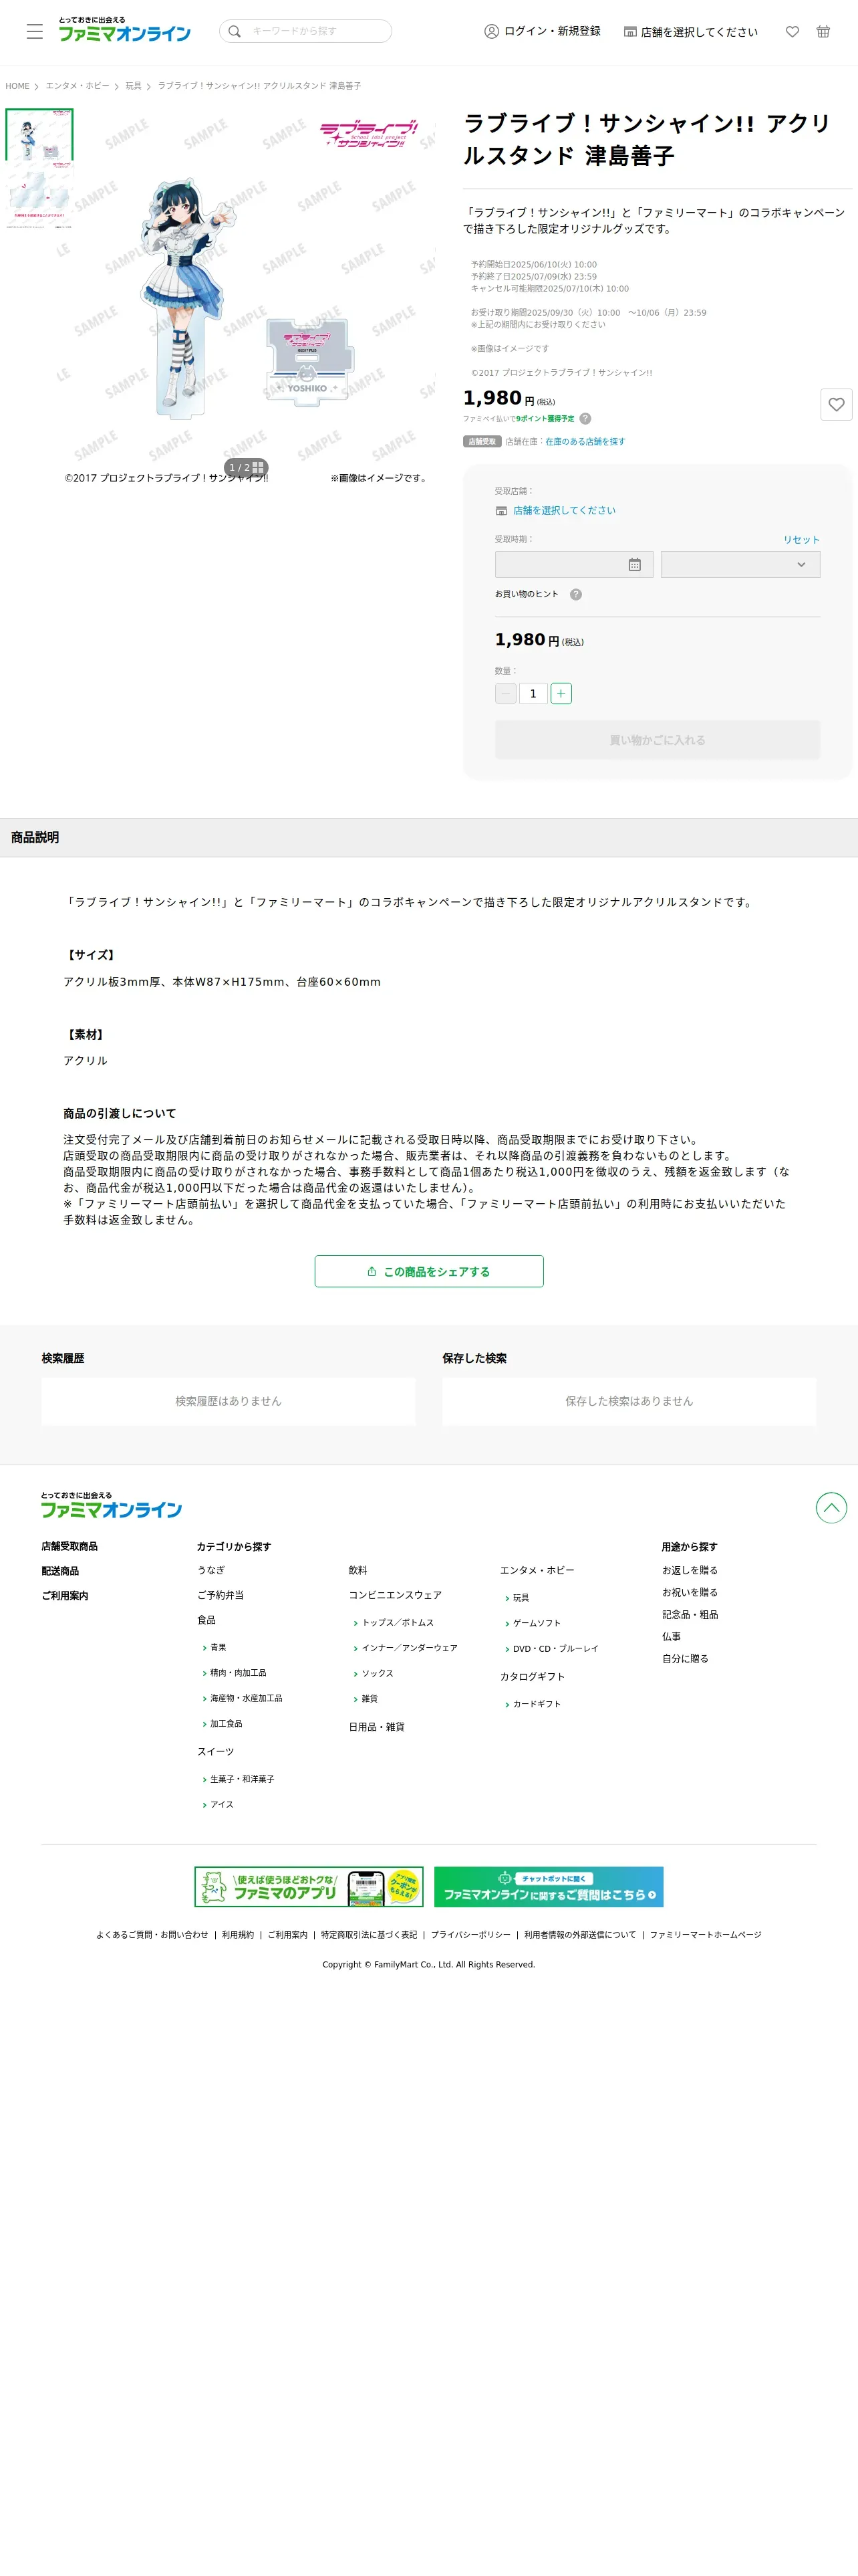Open 利用規約 footer link
The width and height of the screenshot is (858, 2576).
tap(238, 1934)
